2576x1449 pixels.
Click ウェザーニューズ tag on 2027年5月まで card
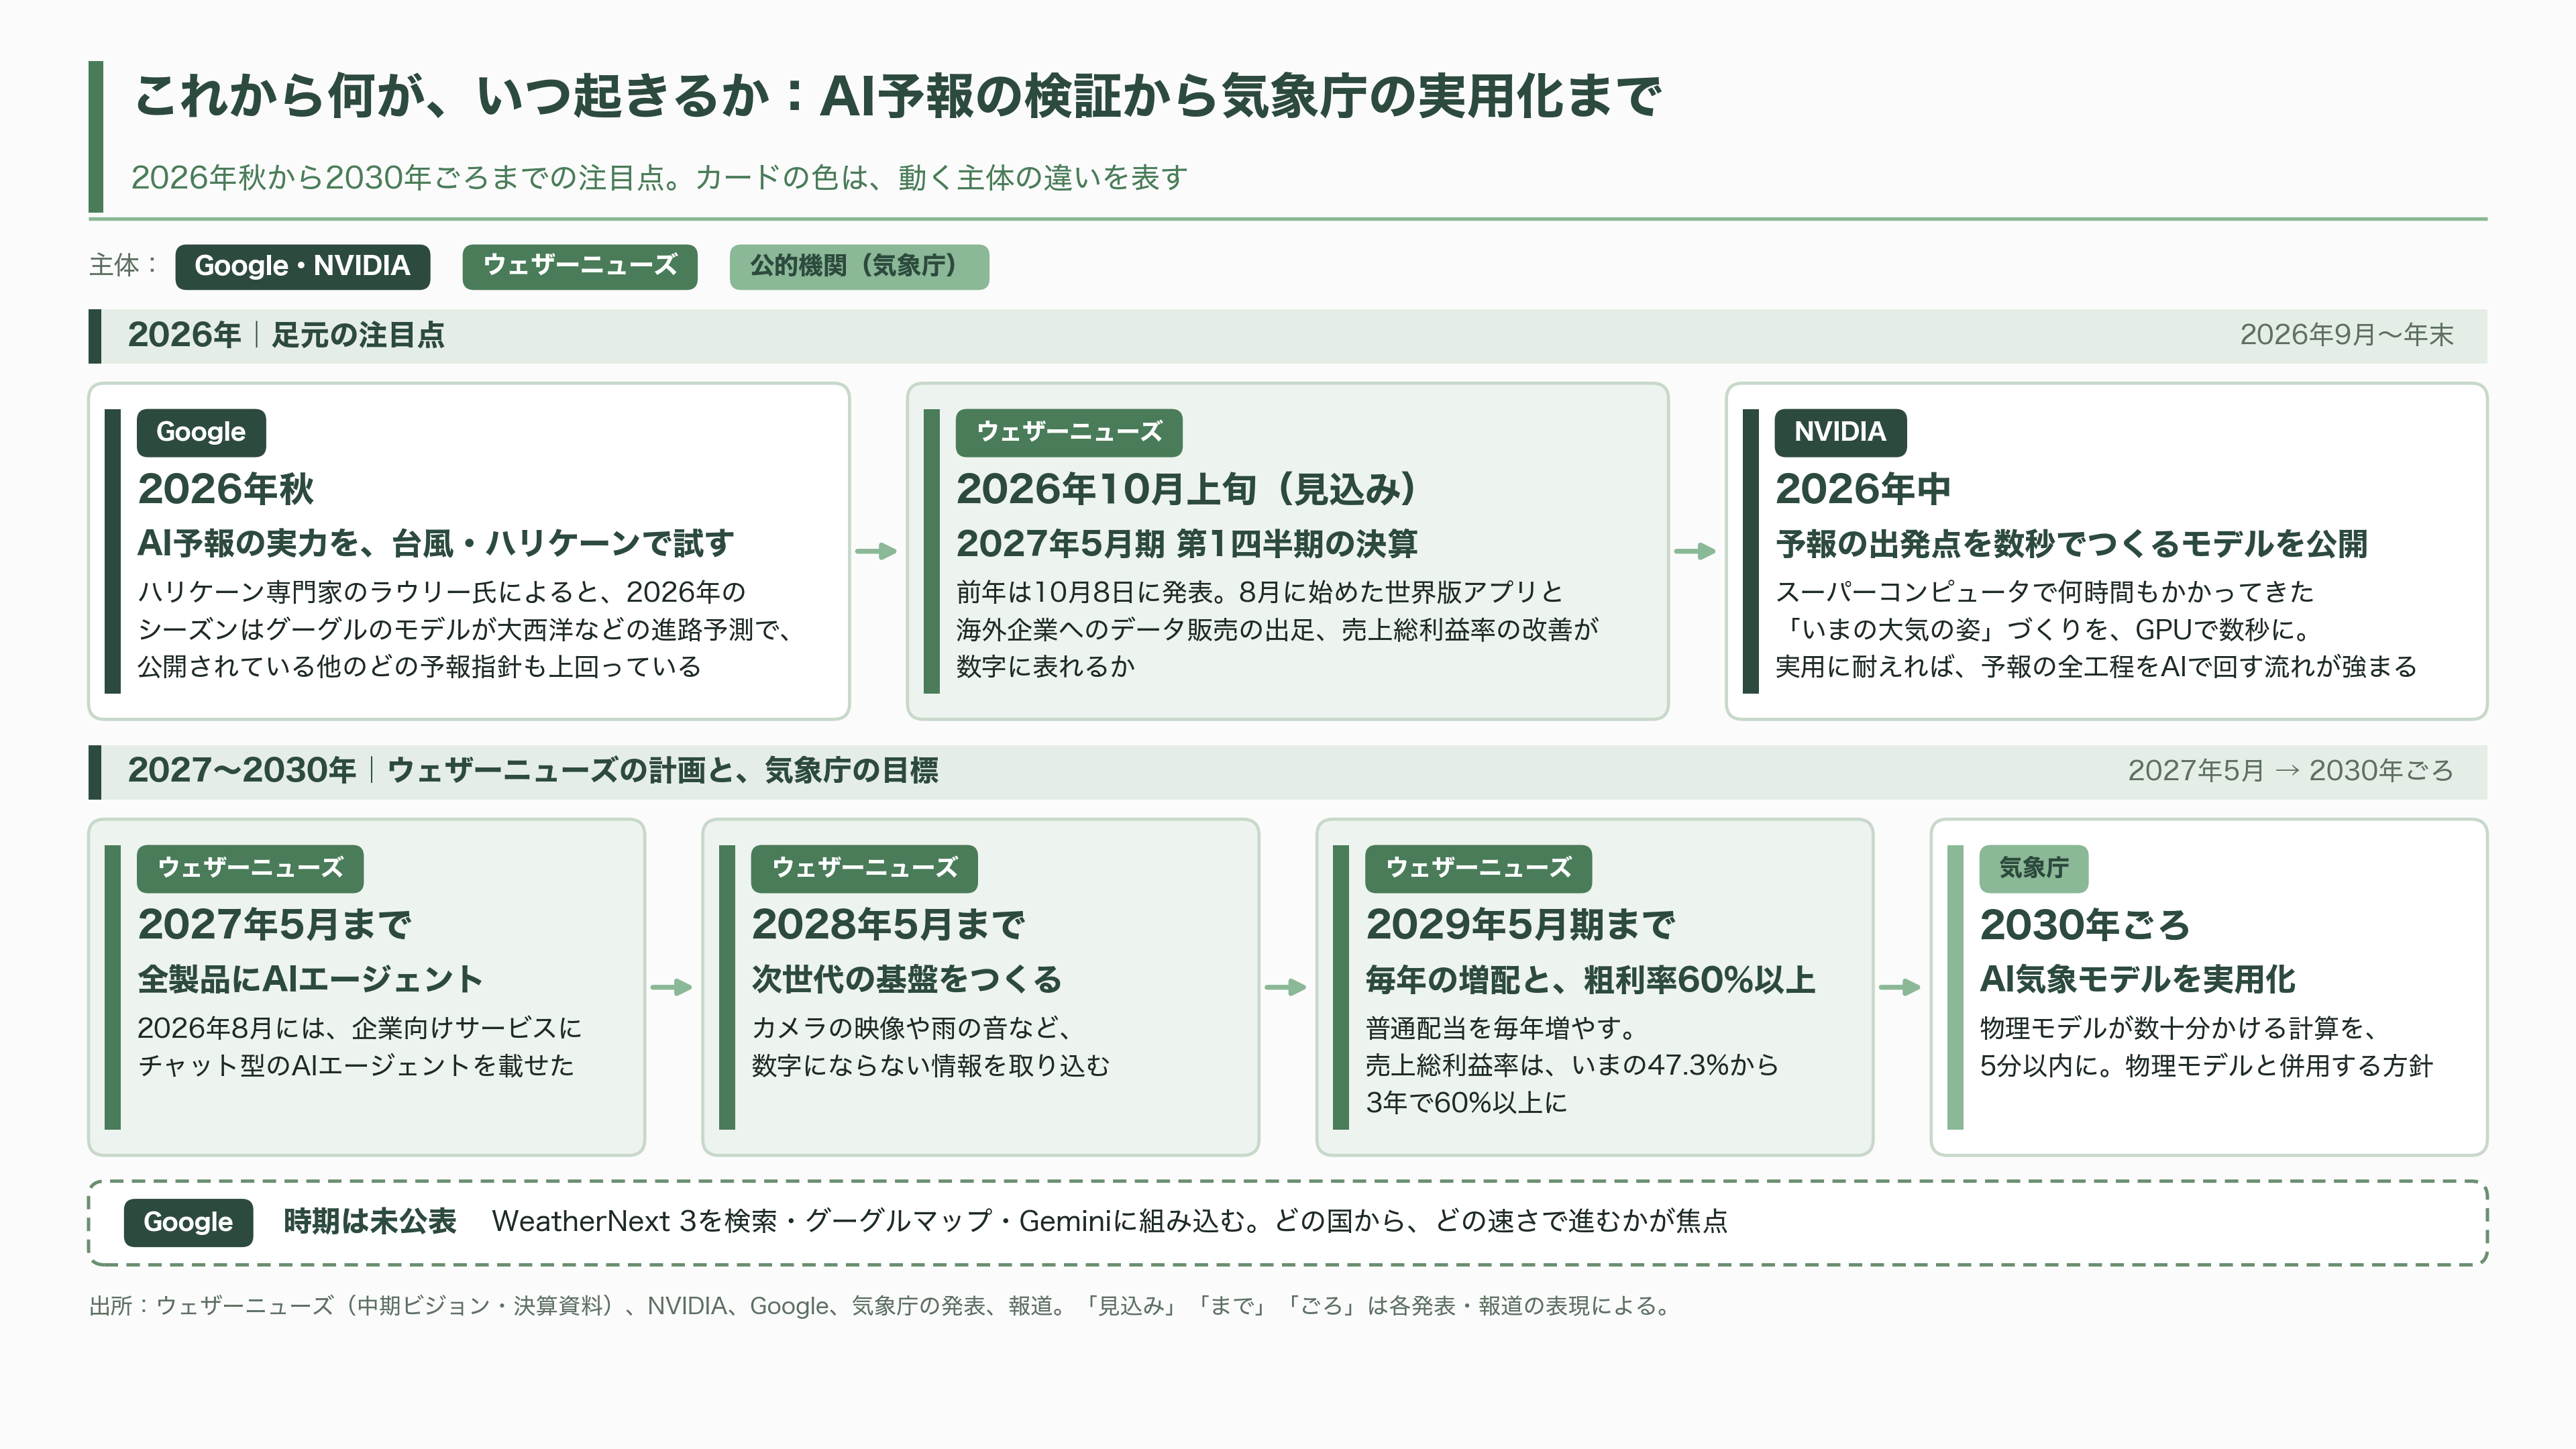[x=250, y=868]
